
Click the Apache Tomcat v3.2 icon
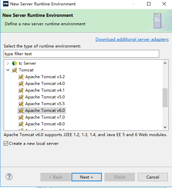21,77
